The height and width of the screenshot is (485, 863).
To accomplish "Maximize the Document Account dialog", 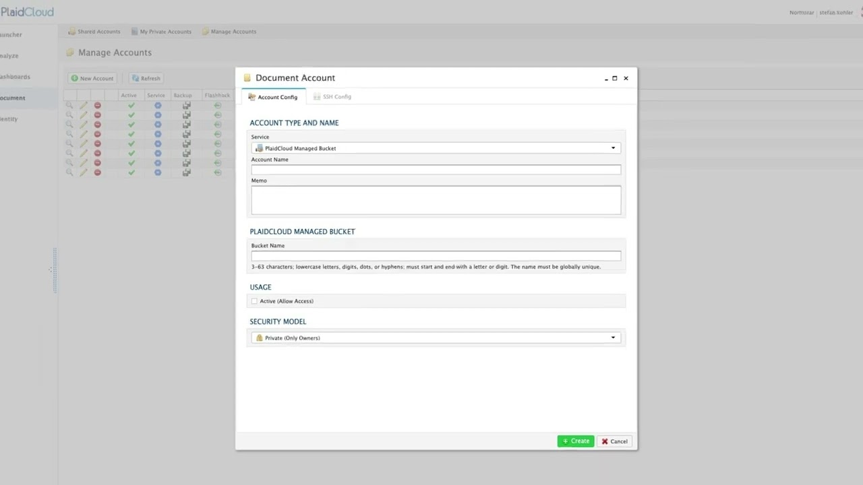I will click(x=615, y=78).
